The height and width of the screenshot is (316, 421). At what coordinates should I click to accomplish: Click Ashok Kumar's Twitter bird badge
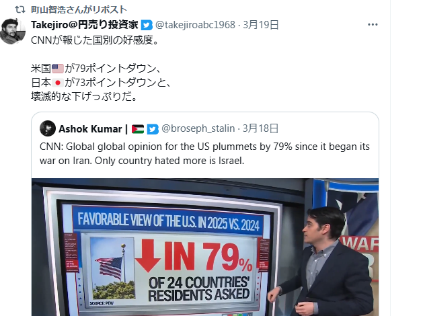tap(153, 129)
